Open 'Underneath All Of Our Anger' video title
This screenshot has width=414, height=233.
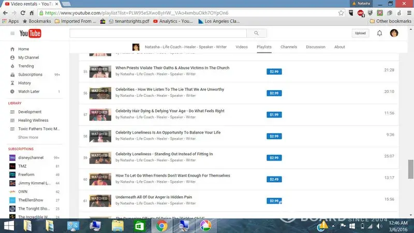[x=153, y=197]
